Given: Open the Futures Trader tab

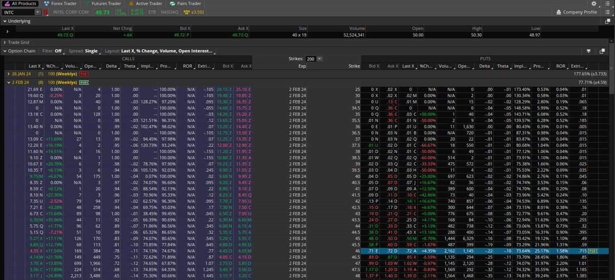Looking at the screenshot, I should click(102, 3).
